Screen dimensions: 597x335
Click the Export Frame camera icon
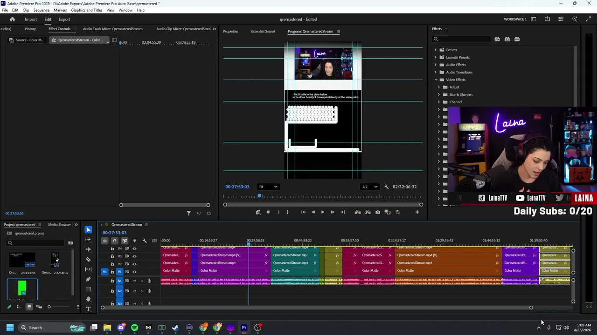(x=378, y=212)
